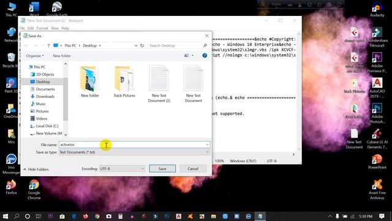Select New Text Document file in dialog list
This screenshot has height=221, width=392.
(x=194, y=84)
